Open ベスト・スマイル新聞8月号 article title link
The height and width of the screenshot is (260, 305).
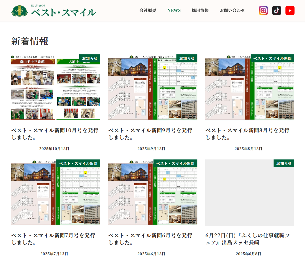point(247,134)
